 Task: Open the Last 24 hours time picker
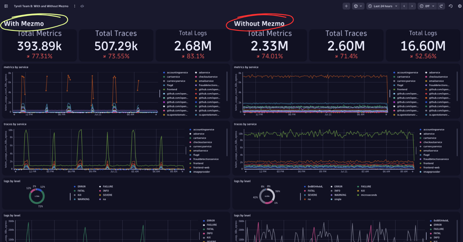point(382,6)
